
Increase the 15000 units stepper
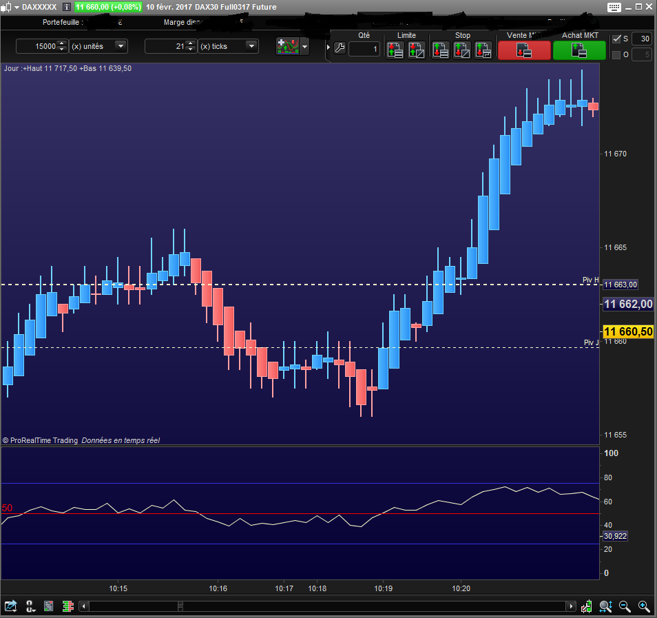[x=61, y=43]
